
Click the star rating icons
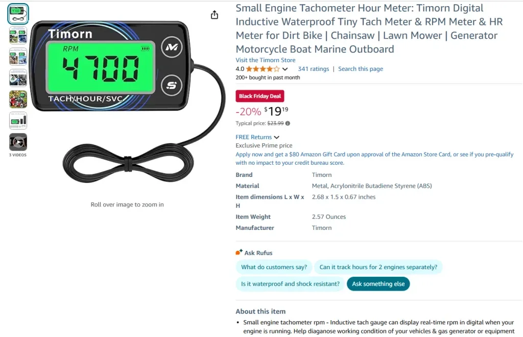click(263, 69)
